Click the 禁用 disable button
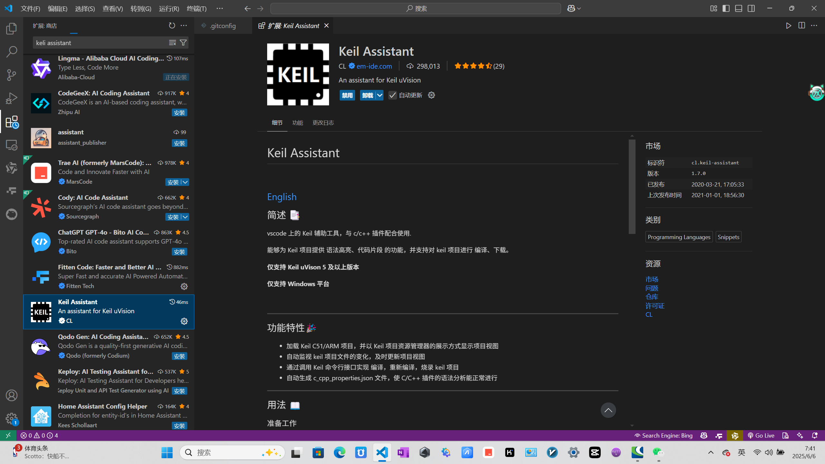 [x=347, y=95]
